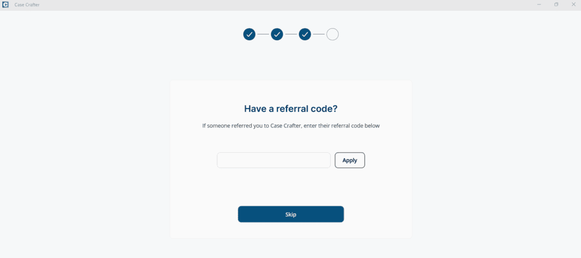Click the empty fourth step circle

(x=332, y=35)
